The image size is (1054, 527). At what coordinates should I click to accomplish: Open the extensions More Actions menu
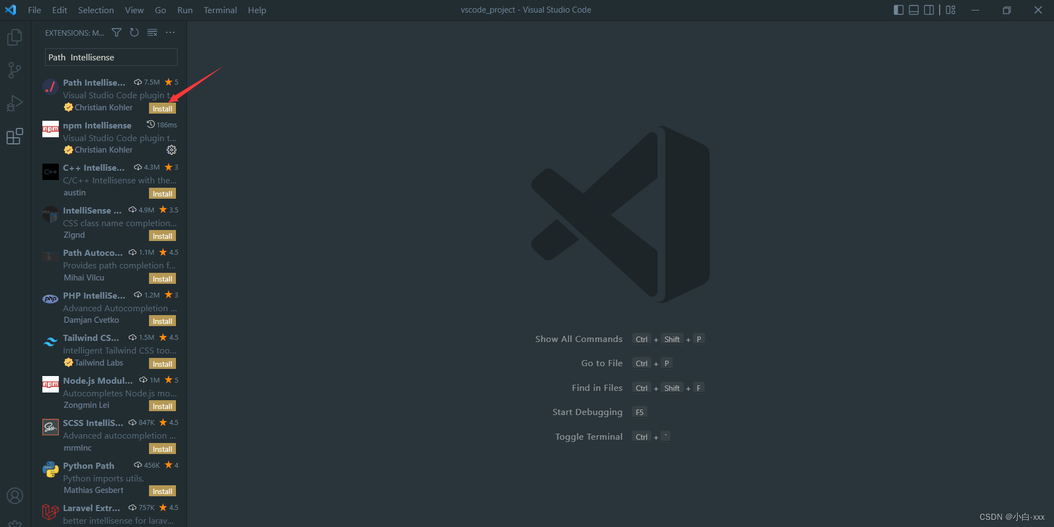170,32
